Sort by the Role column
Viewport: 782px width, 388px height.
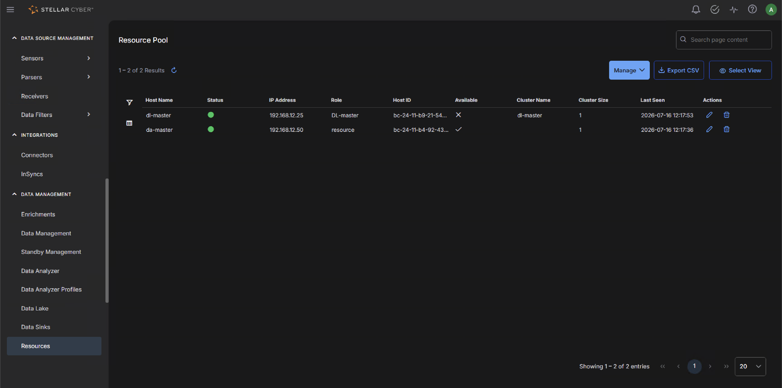tap(336, 100)
